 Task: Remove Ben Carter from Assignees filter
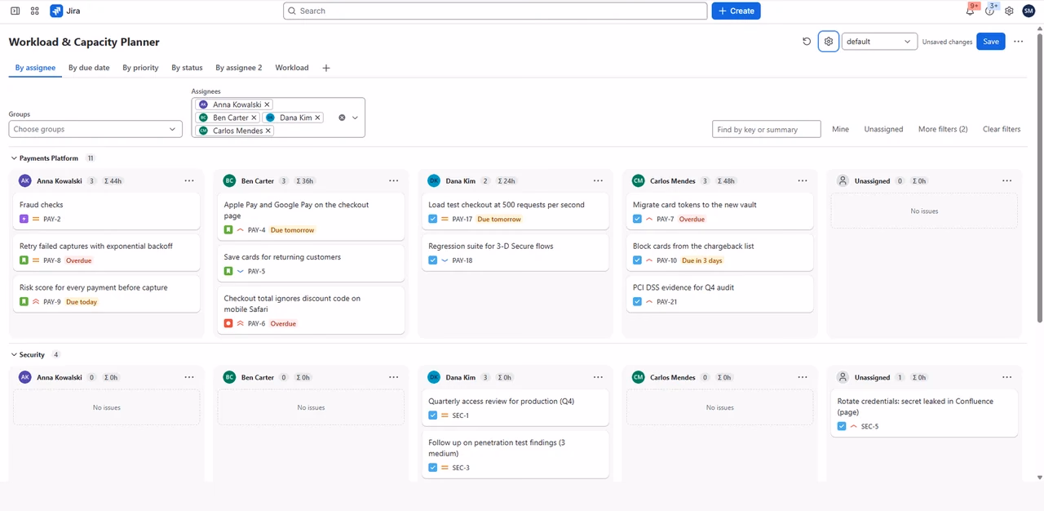coord(254,118)
